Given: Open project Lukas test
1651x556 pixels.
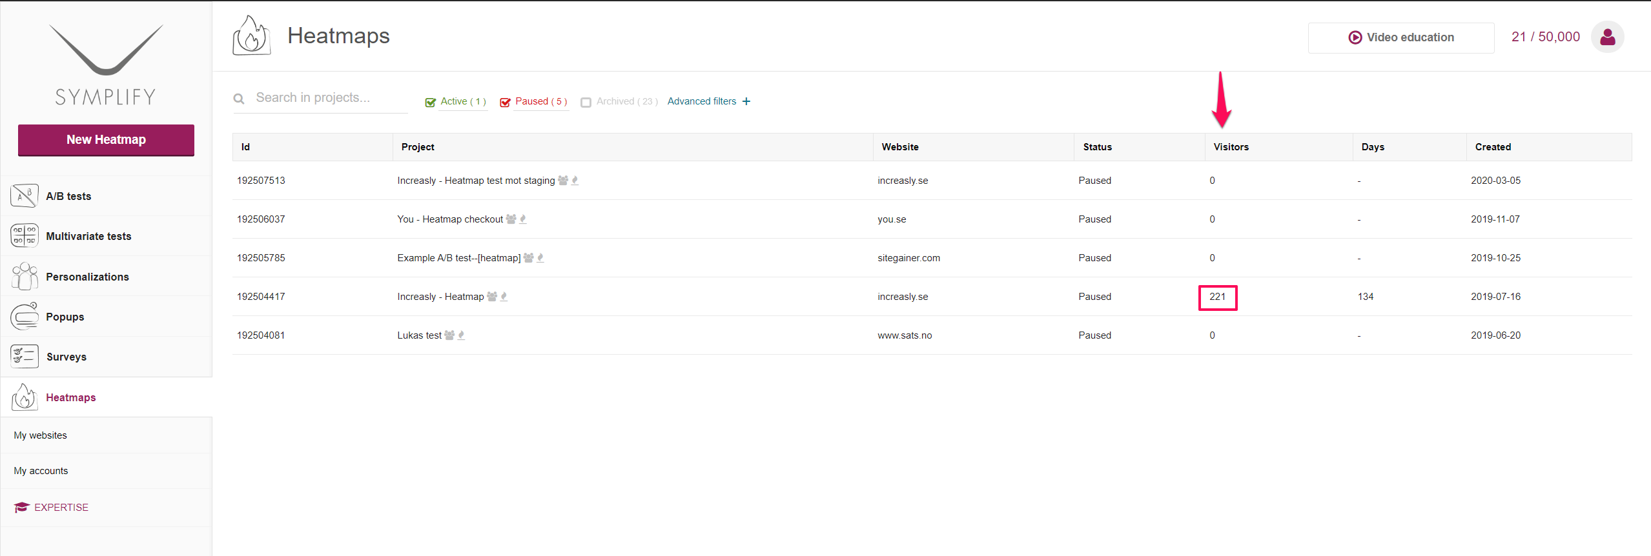Looking at the screenshot, I should point(420,335).
